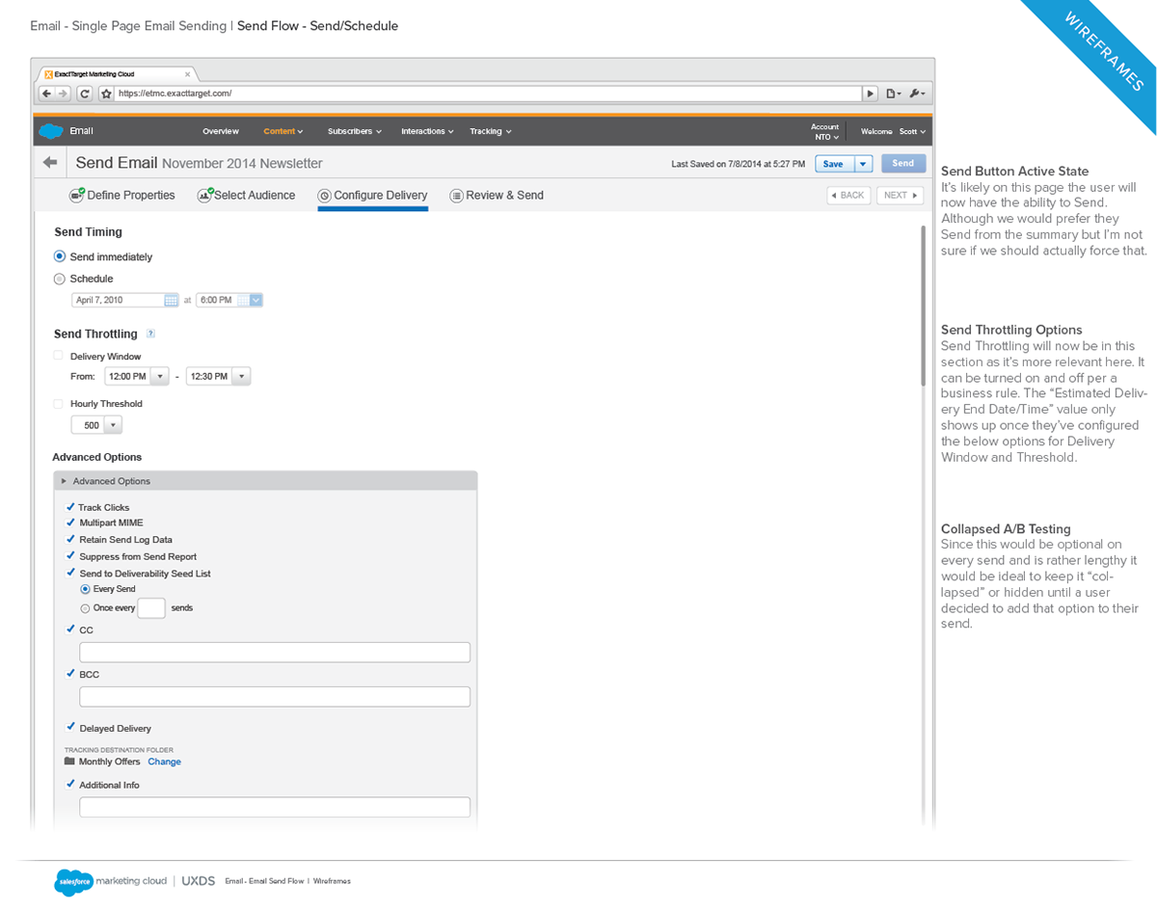Open the Hourly Threshold 500 dropdown
1157x911 pixels.
tap(114, 425)
